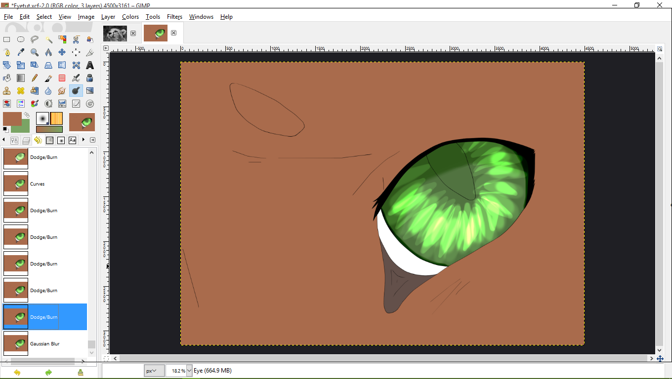672x379 pixels.
Task: Choose the Clone stamp tool
Action: tap(7, 91)
